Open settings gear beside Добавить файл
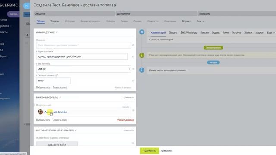This screenshot has width=276, height=155. tap(133, 143)
